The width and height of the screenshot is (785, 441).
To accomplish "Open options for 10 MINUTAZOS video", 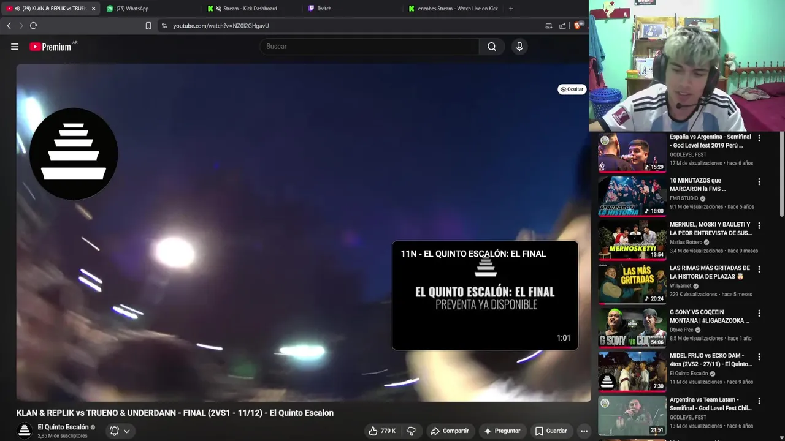I will (759, 182).
